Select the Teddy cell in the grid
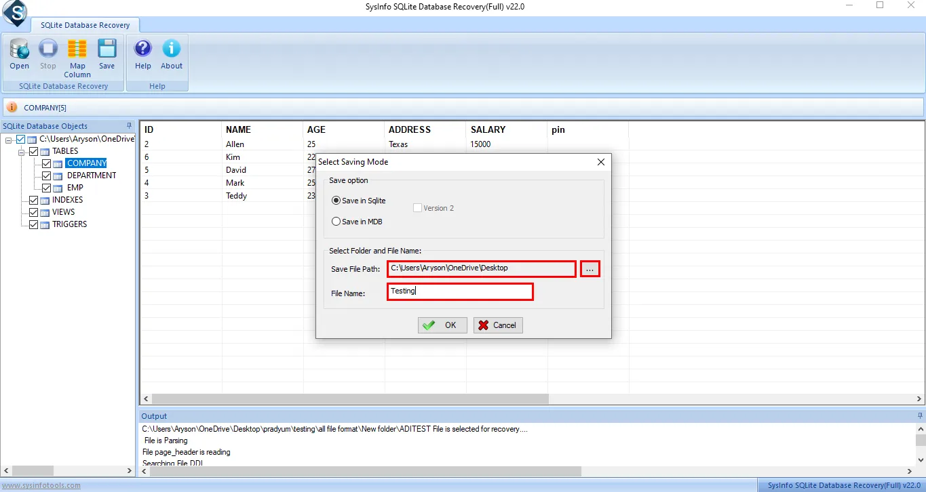 pos(263,196)
